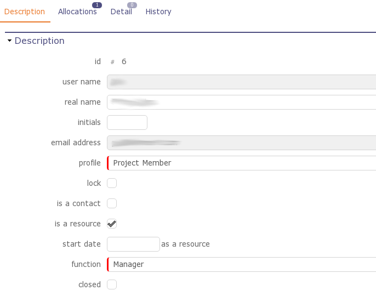The image size is (376, 296).
Task: Click the id number value 6
Action: pyautogui.click(x=124, y=61)
